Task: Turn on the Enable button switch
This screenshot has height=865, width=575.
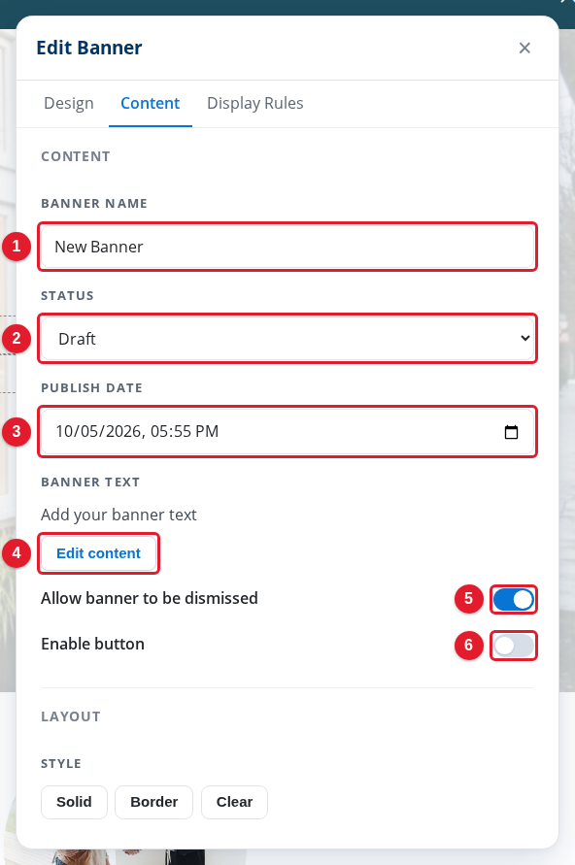Action: [513, 646]
